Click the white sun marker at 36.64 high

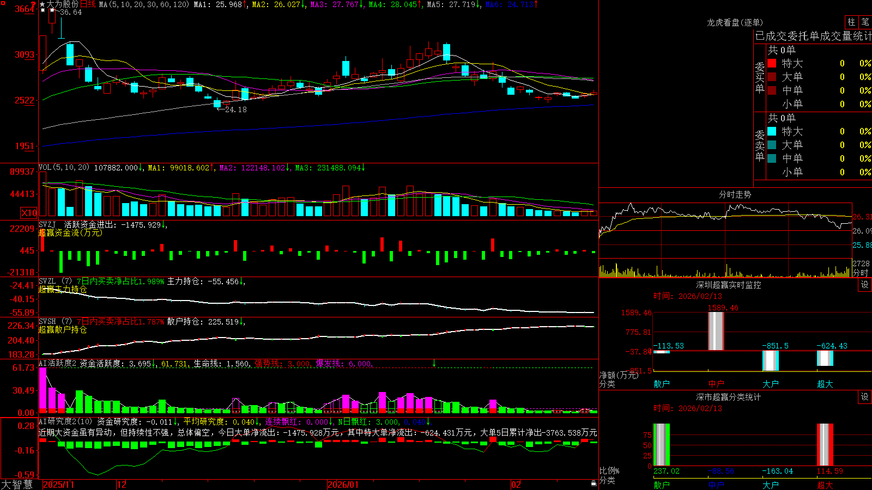(x=52, y=10)
